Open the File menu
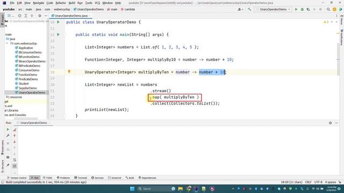This screenshot has height=193, width=344. click(x=12, y=3)
